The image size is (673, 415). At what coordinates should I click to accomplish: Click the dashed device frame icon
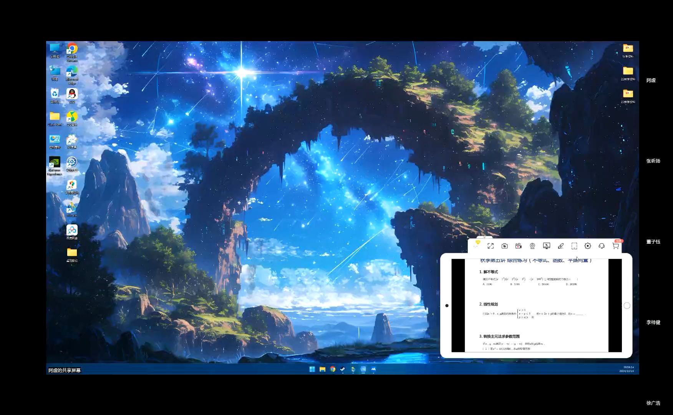tap(574, 246)
